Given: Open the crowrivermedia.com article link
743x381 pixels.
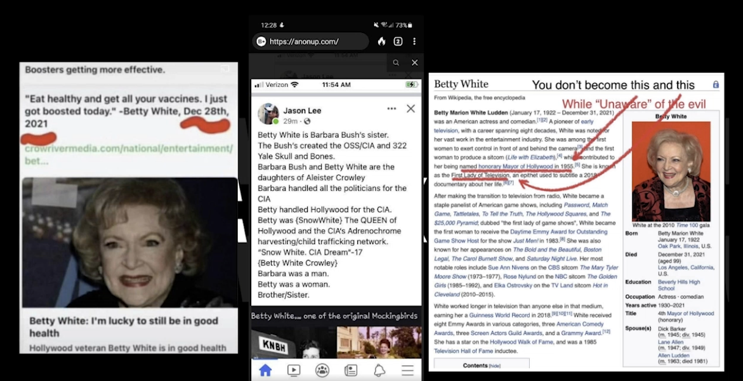Looking at the screenshot, I should pos(128,154).
